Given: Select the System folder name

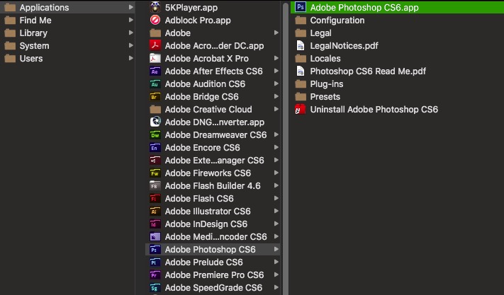Looking at the screenshot, I should point(35,46).
